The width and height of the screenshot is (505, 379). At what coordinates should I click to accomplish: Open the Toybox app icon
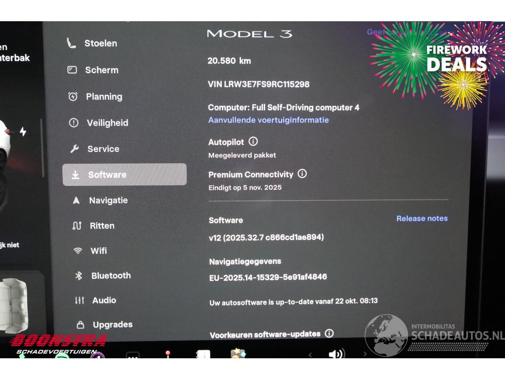[x=238, y=354]
